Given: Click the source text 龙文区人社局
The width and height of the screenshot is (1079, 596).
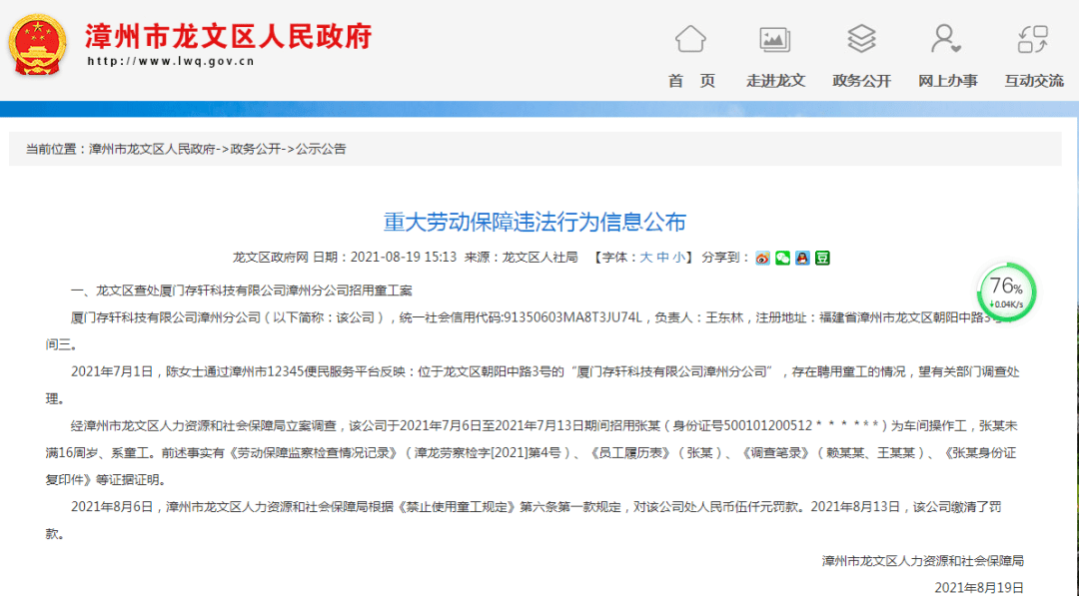Looking at the screenshot, I should point(540,258).
